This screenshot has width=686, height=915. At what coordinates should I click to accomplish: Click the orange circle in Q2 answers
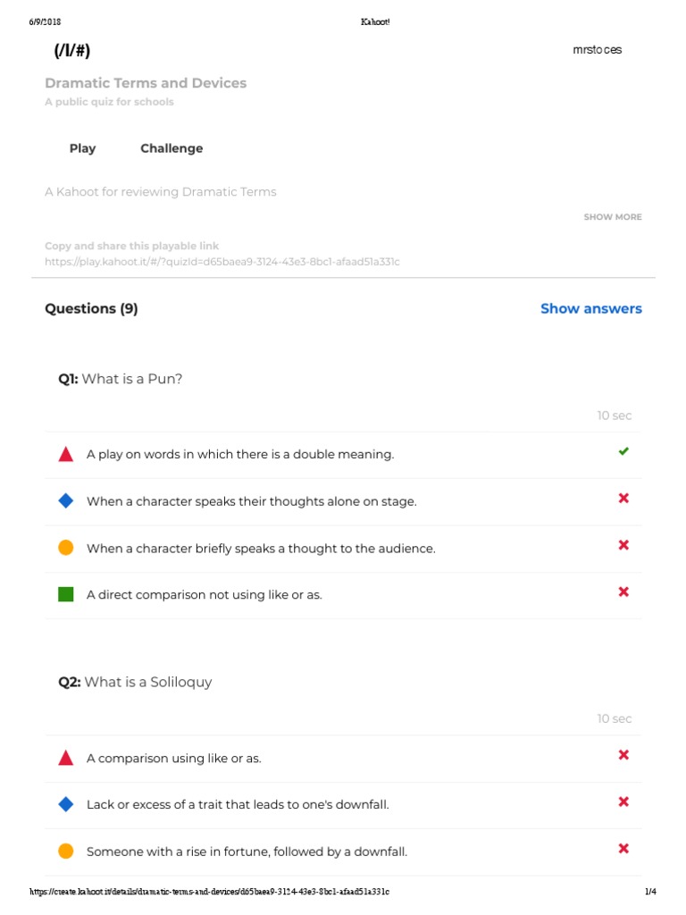coord(65,852)
